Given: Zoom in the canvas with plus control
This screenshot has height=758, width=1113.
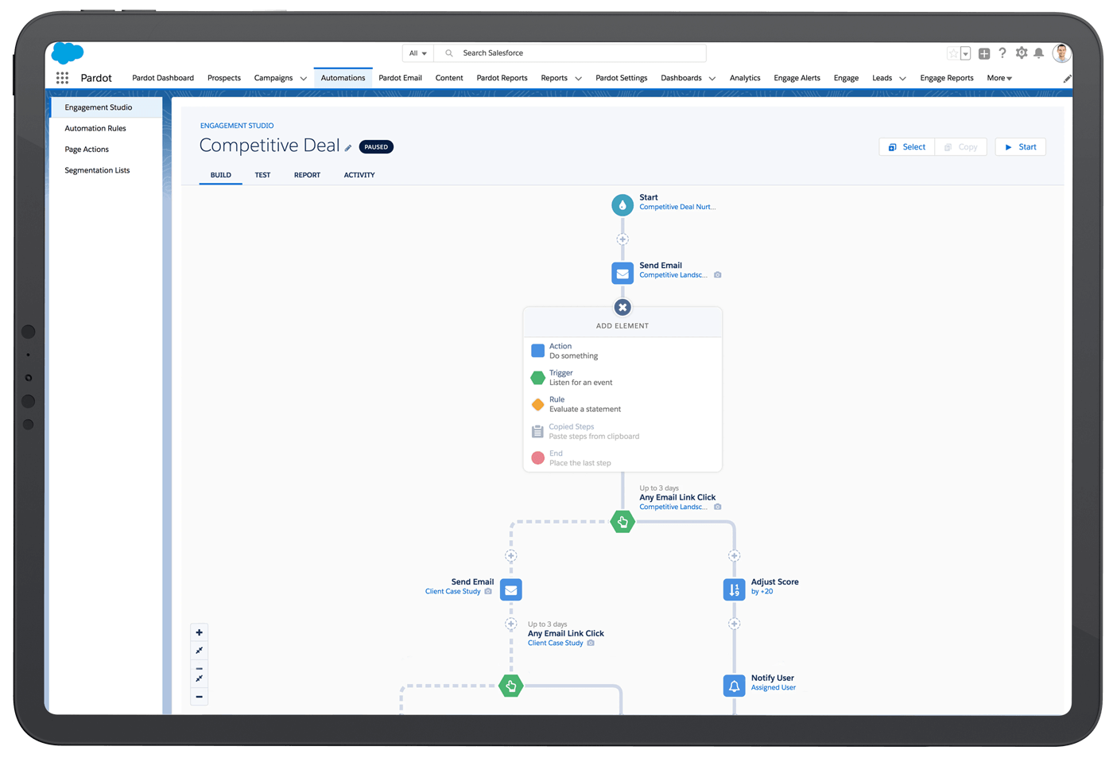Looking at the screenshot, I should [200, 633].
